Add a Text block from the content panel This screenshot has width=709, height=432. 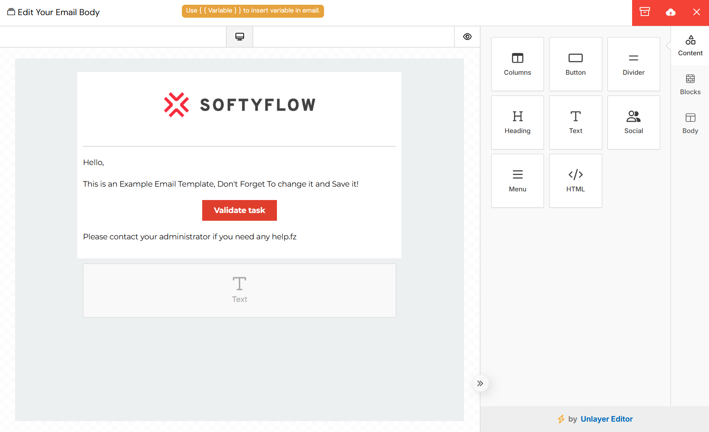click(575, 122)
